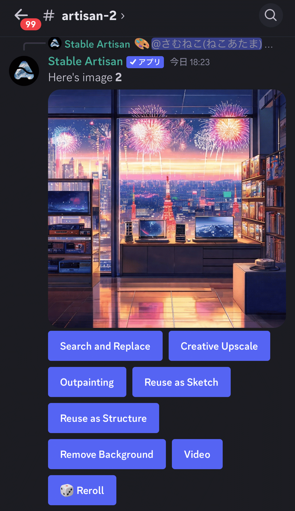
Task: Expand artisan-2 channel details chevron
Action: (123, 16)
